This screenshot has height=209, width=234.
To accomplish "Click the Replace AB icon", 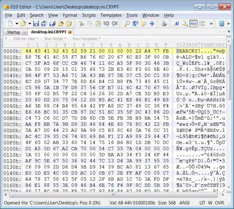I will click(135, 23).
